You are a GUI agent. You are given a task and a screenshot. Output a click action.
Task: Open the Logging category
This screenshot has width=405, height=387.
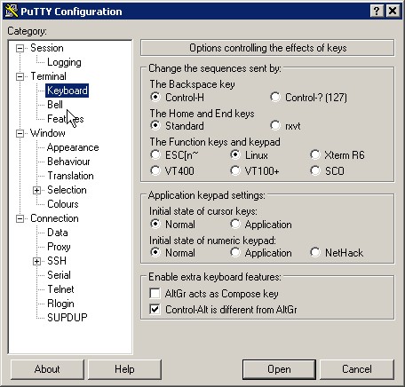64,62
